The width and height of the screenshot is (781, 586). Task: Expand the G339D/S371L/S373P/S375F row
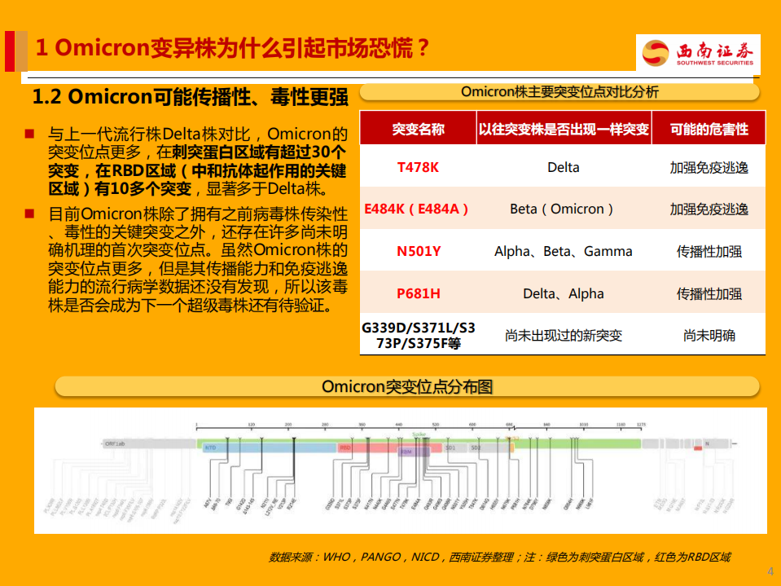pos(416,333)
